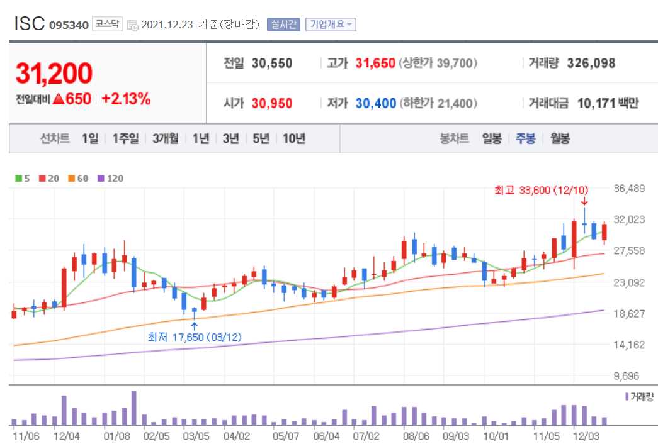
Task: Expand the 기업개요 company overview dropdown
Action: 331,23
